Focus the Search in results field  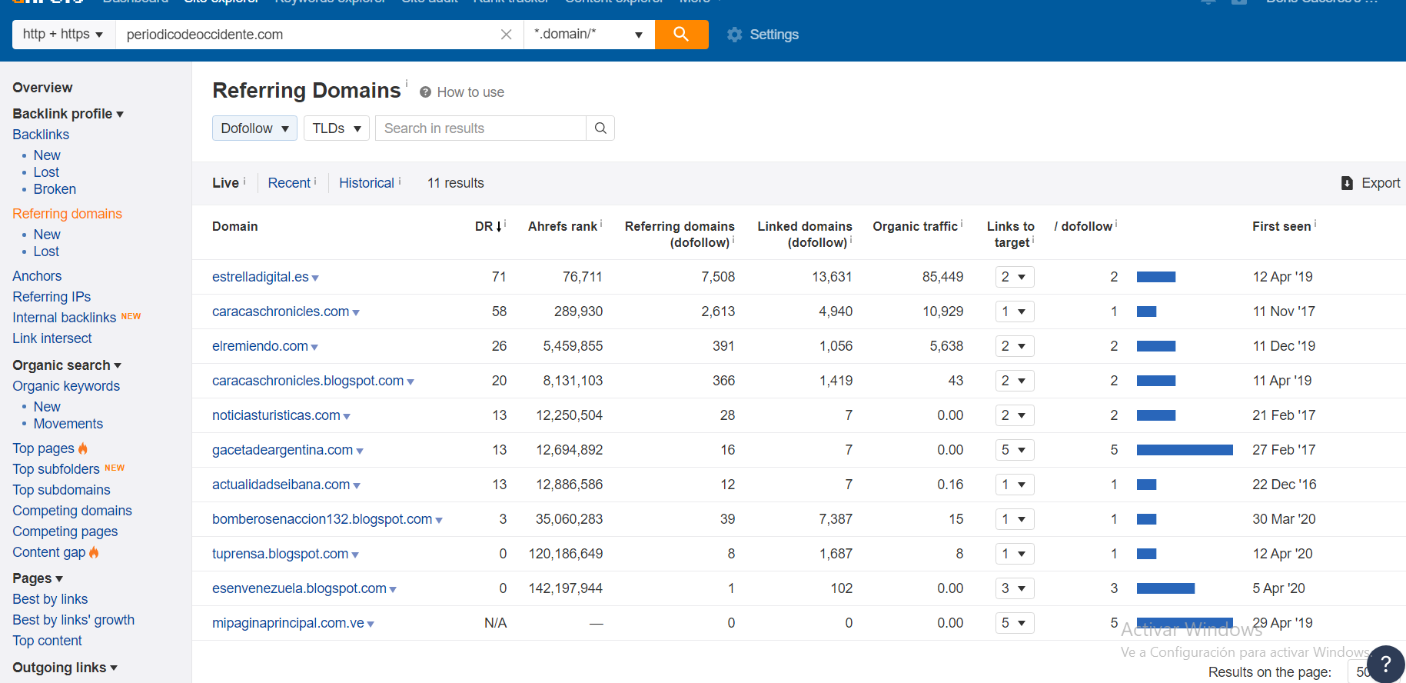(x=480, y=128)
